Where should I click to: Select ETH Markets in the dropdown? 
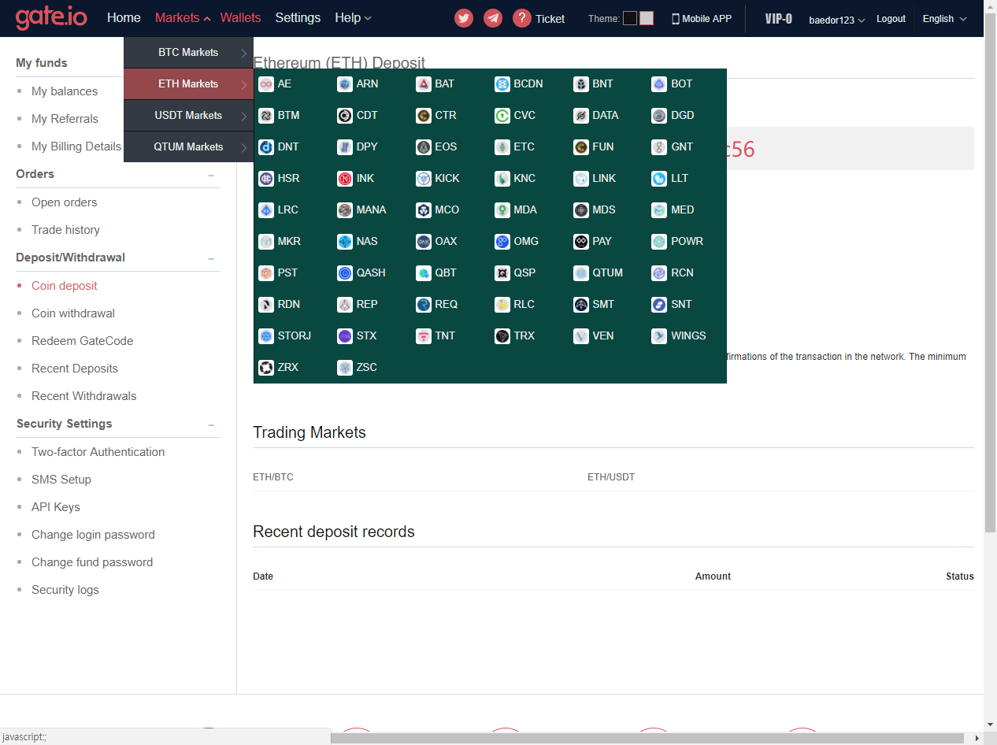[x=188, y=84]
